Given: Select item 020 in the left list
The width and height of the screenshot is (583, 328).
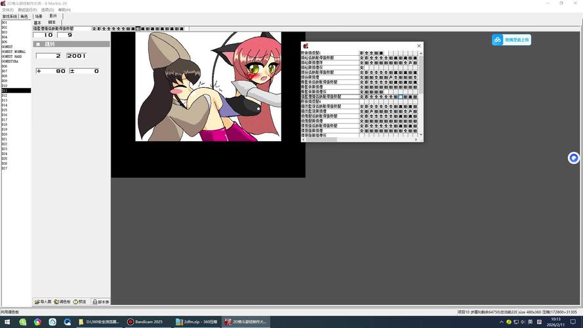Looking at the screenshot, I should [16, 134].
